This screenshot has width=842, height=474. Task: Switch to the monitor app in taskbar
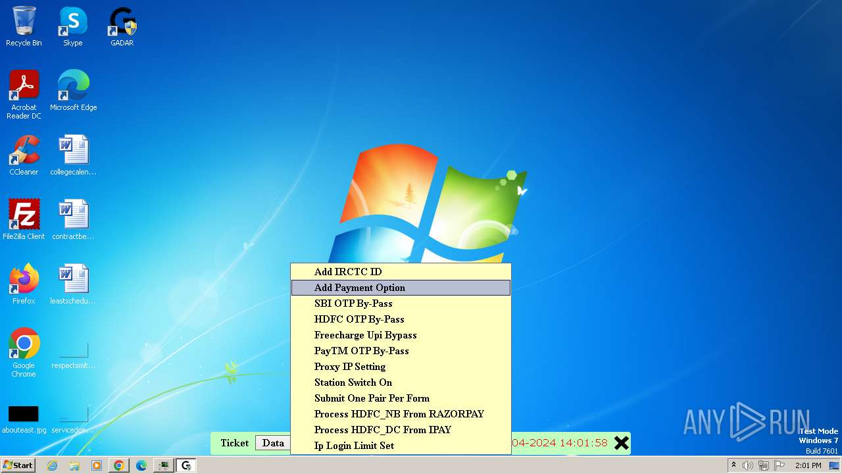164,465
